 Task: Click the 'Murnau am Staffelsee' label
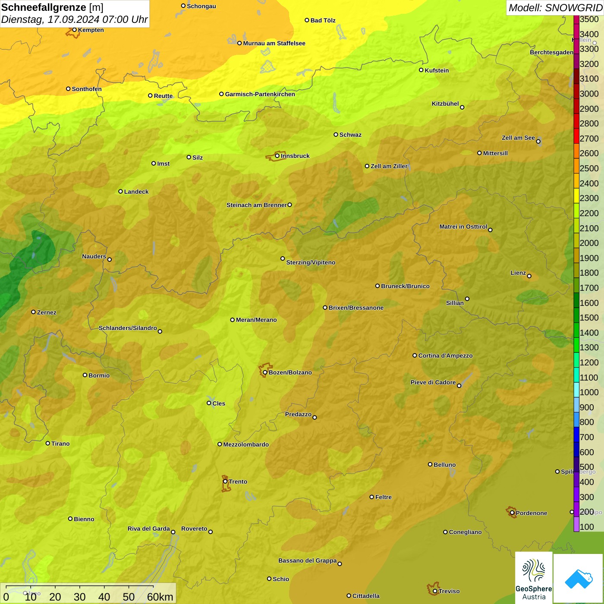274,43
